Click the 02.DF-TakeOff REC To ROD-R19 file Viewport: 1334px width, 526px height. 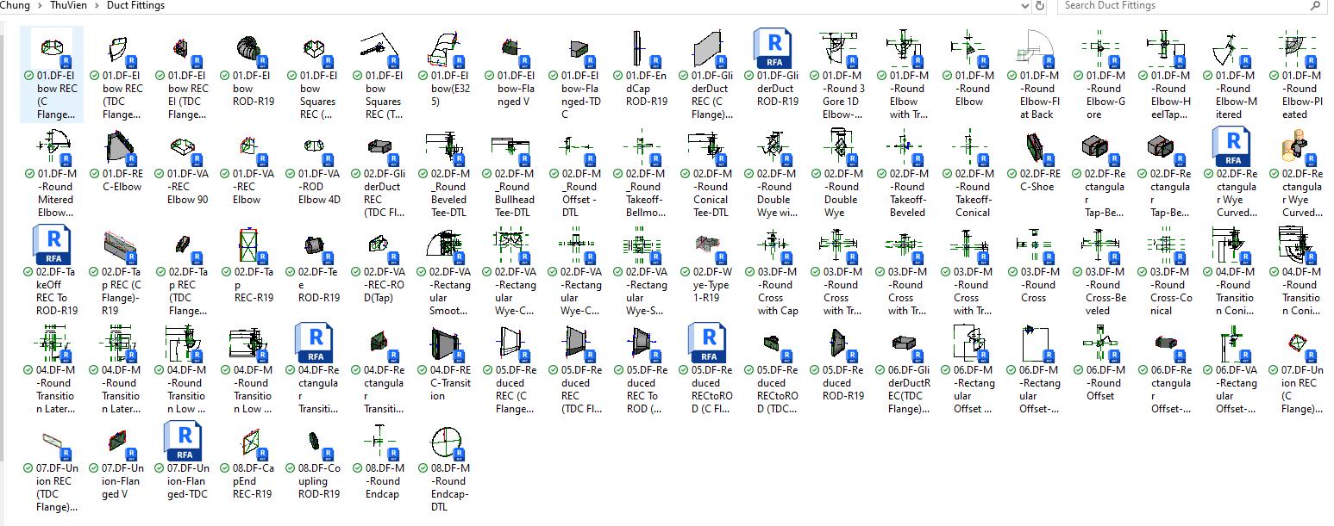coord(53,245)
